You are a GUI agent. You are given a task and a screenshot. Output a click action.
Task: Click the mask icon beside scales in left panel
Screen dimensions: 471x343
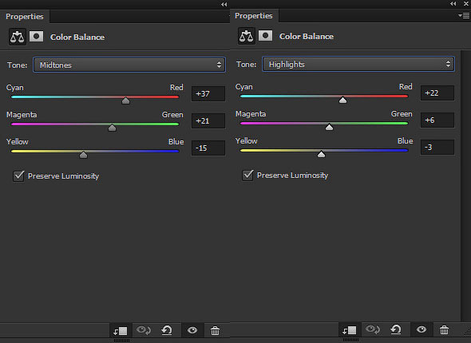(36, 37)
